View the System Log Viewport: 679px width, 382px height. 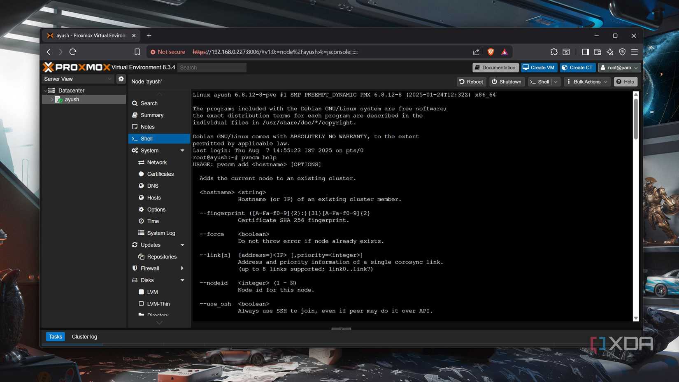point(161,233)
